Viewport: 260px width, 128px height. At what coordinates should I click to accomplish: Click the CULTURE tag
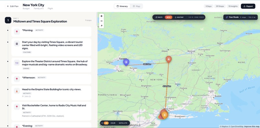27,52
